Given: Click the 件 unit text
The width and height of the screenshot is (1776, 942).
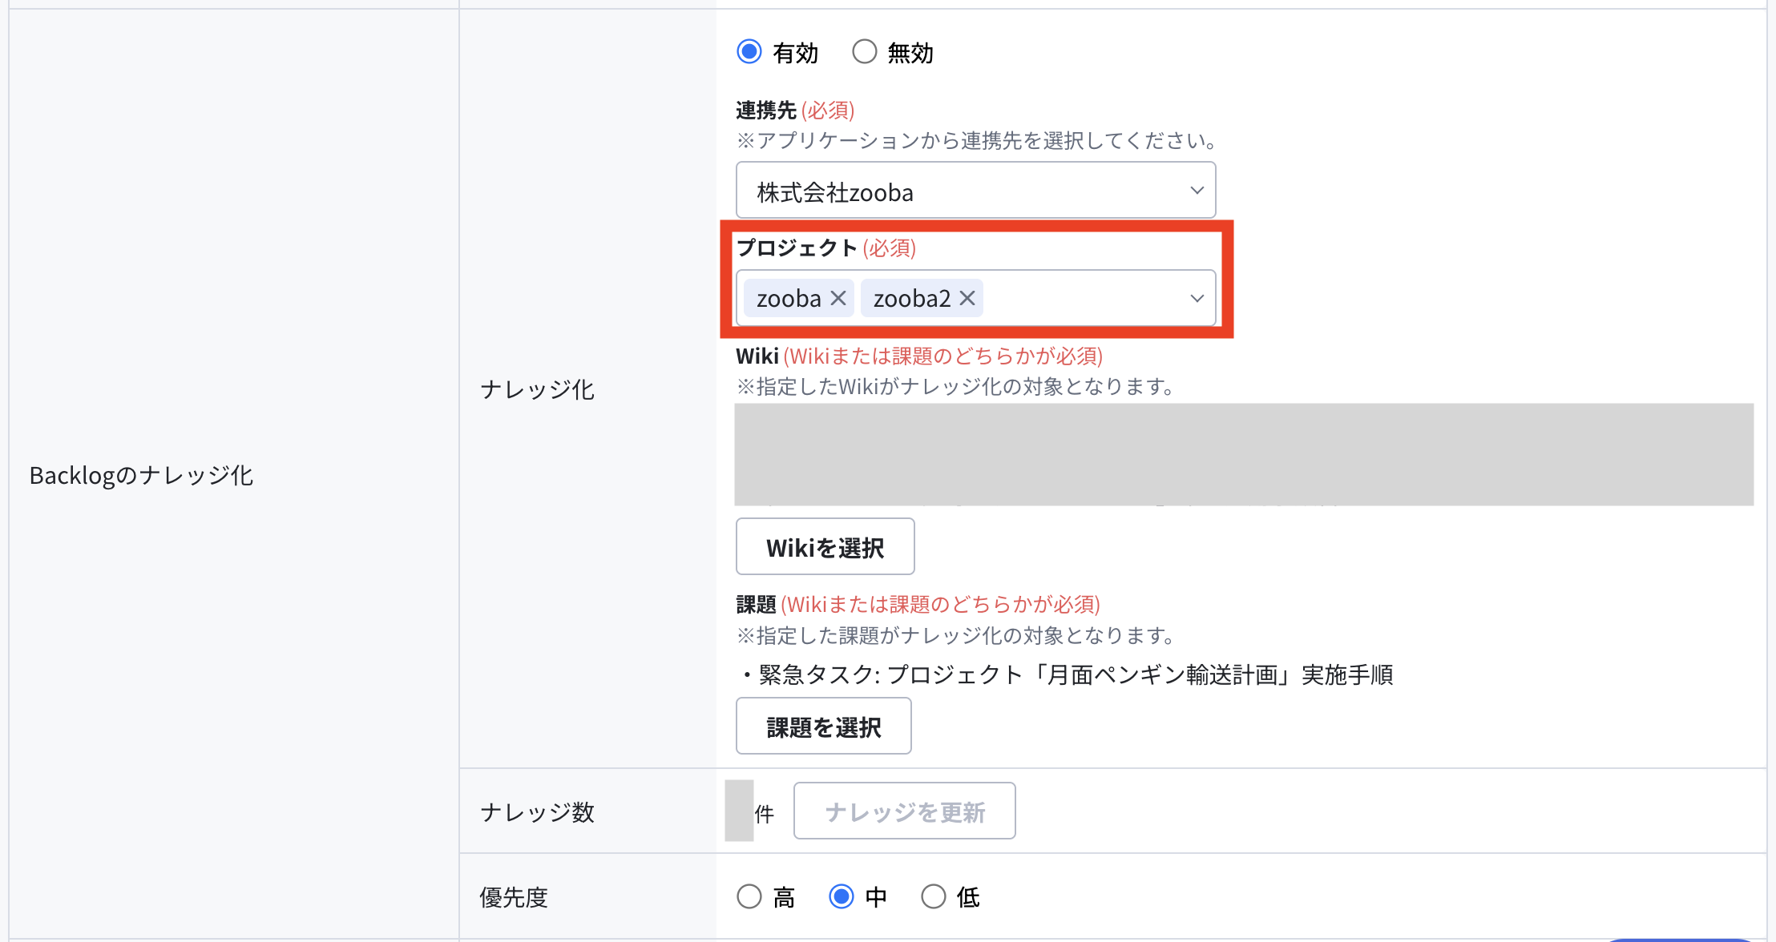Looking at the screenshot, I should (765, 814).
